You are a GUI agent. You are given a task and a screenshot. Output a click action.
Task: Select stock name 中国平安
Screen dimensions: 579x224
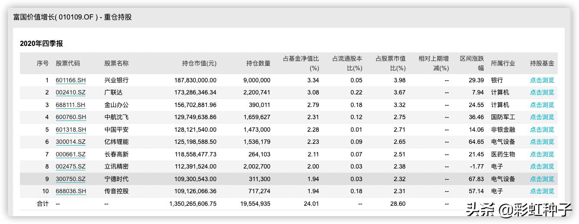coord(116,130)
